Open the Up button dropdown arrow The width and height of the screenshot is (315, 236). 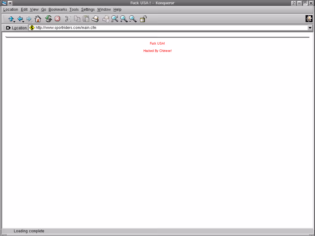pyautogui.click(x=14, y=22)
